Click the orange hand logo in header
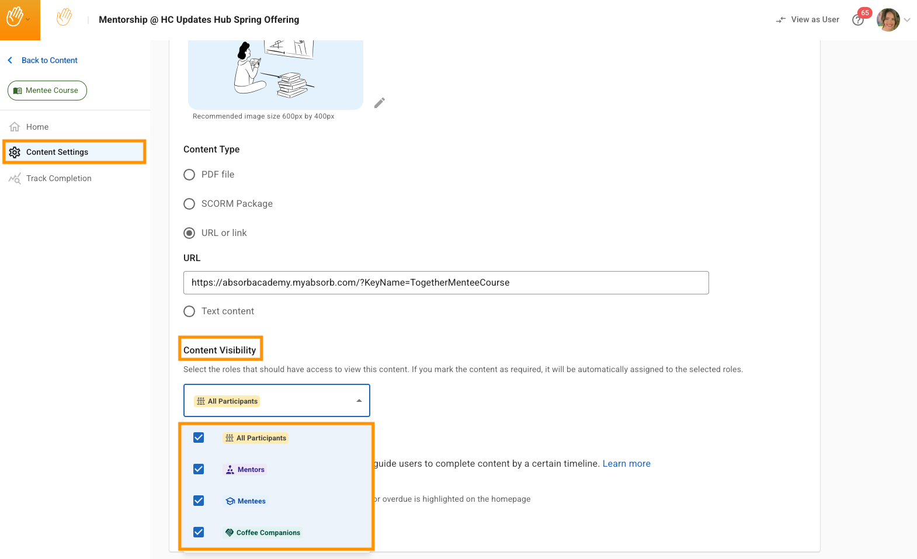 pos(64,18)
